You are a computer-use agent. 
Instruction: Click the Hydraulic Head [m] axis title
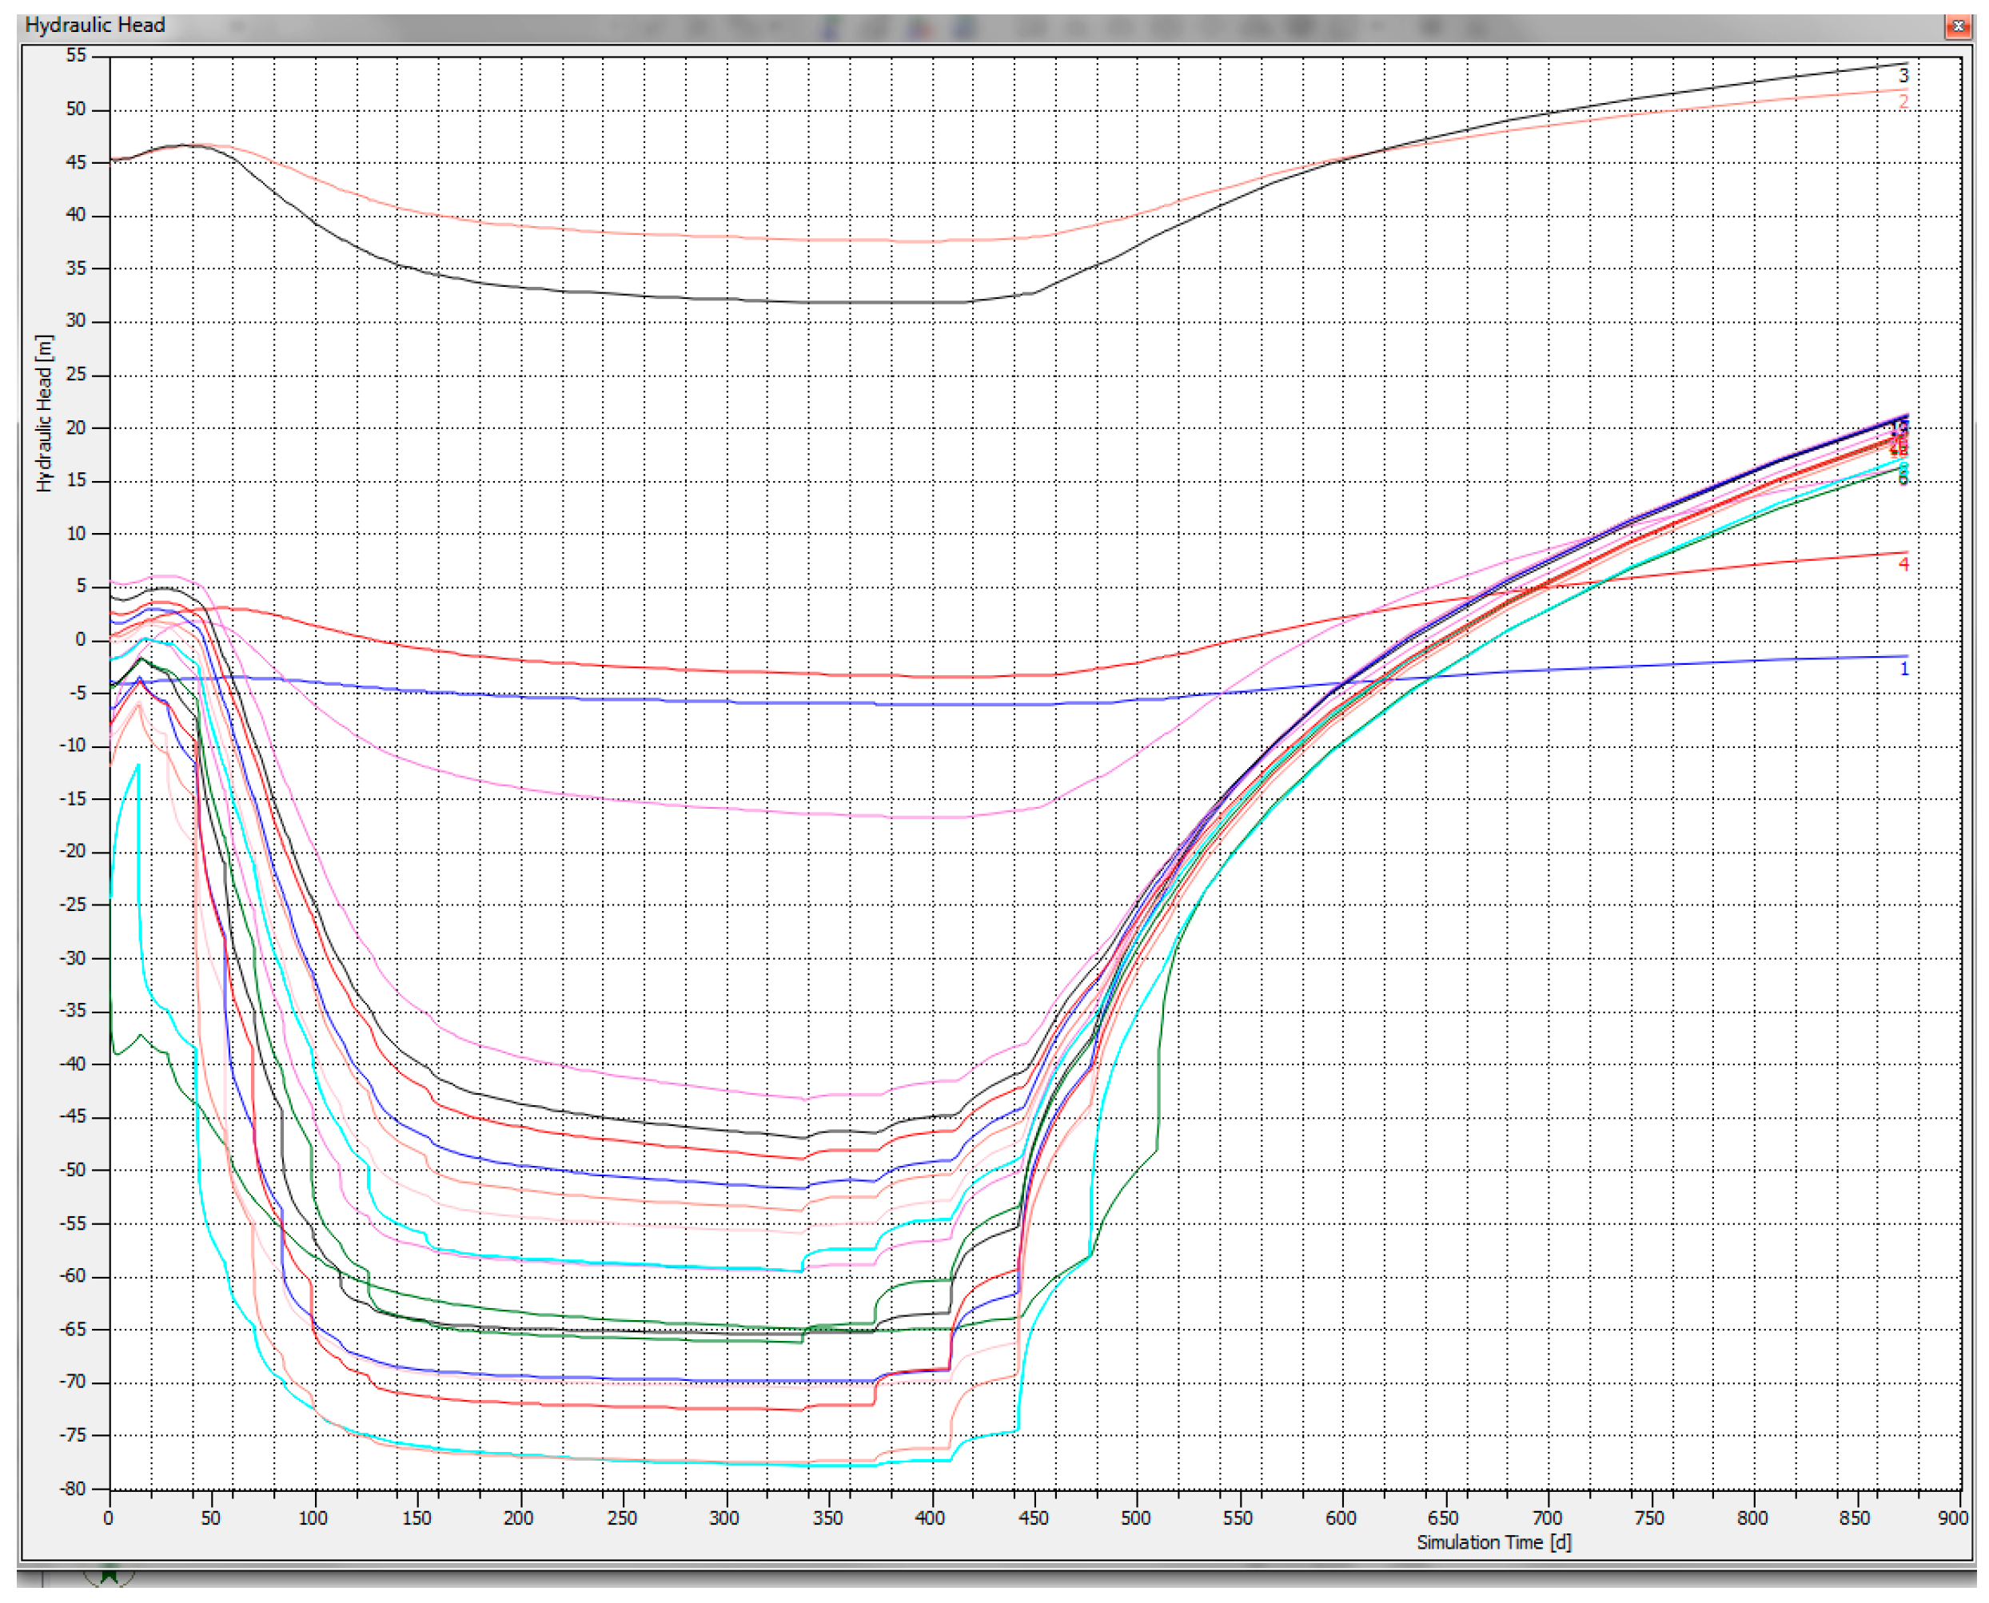pos(44,413)
